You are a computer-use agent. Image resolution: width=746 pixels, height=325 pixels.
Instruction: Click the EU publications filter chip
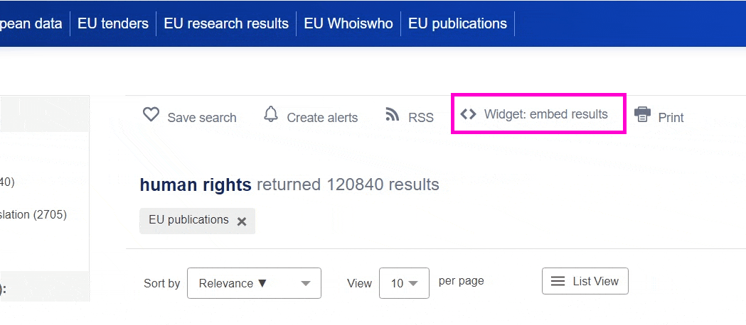(188, 220)
